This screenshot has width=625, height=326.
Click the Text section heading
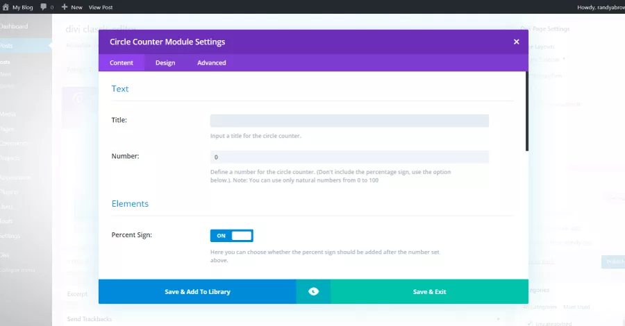point(120,89)
